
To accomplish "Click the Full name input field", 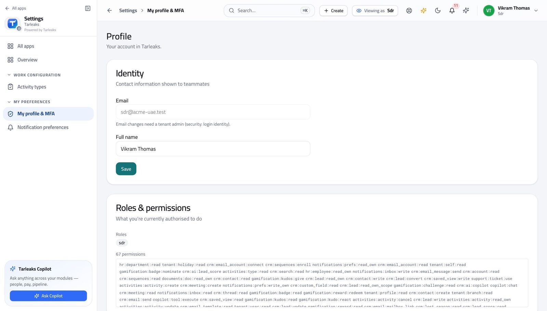I will coord(213,149).
